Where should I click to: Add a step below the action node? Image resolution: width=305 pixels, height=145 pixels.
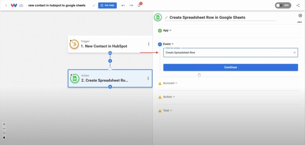pos(110,87)
